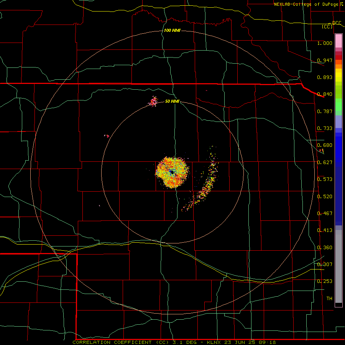Click the DCC label above the color scale
The height and width of the screenshot is (345, 345).
click(x=337, y=23)
